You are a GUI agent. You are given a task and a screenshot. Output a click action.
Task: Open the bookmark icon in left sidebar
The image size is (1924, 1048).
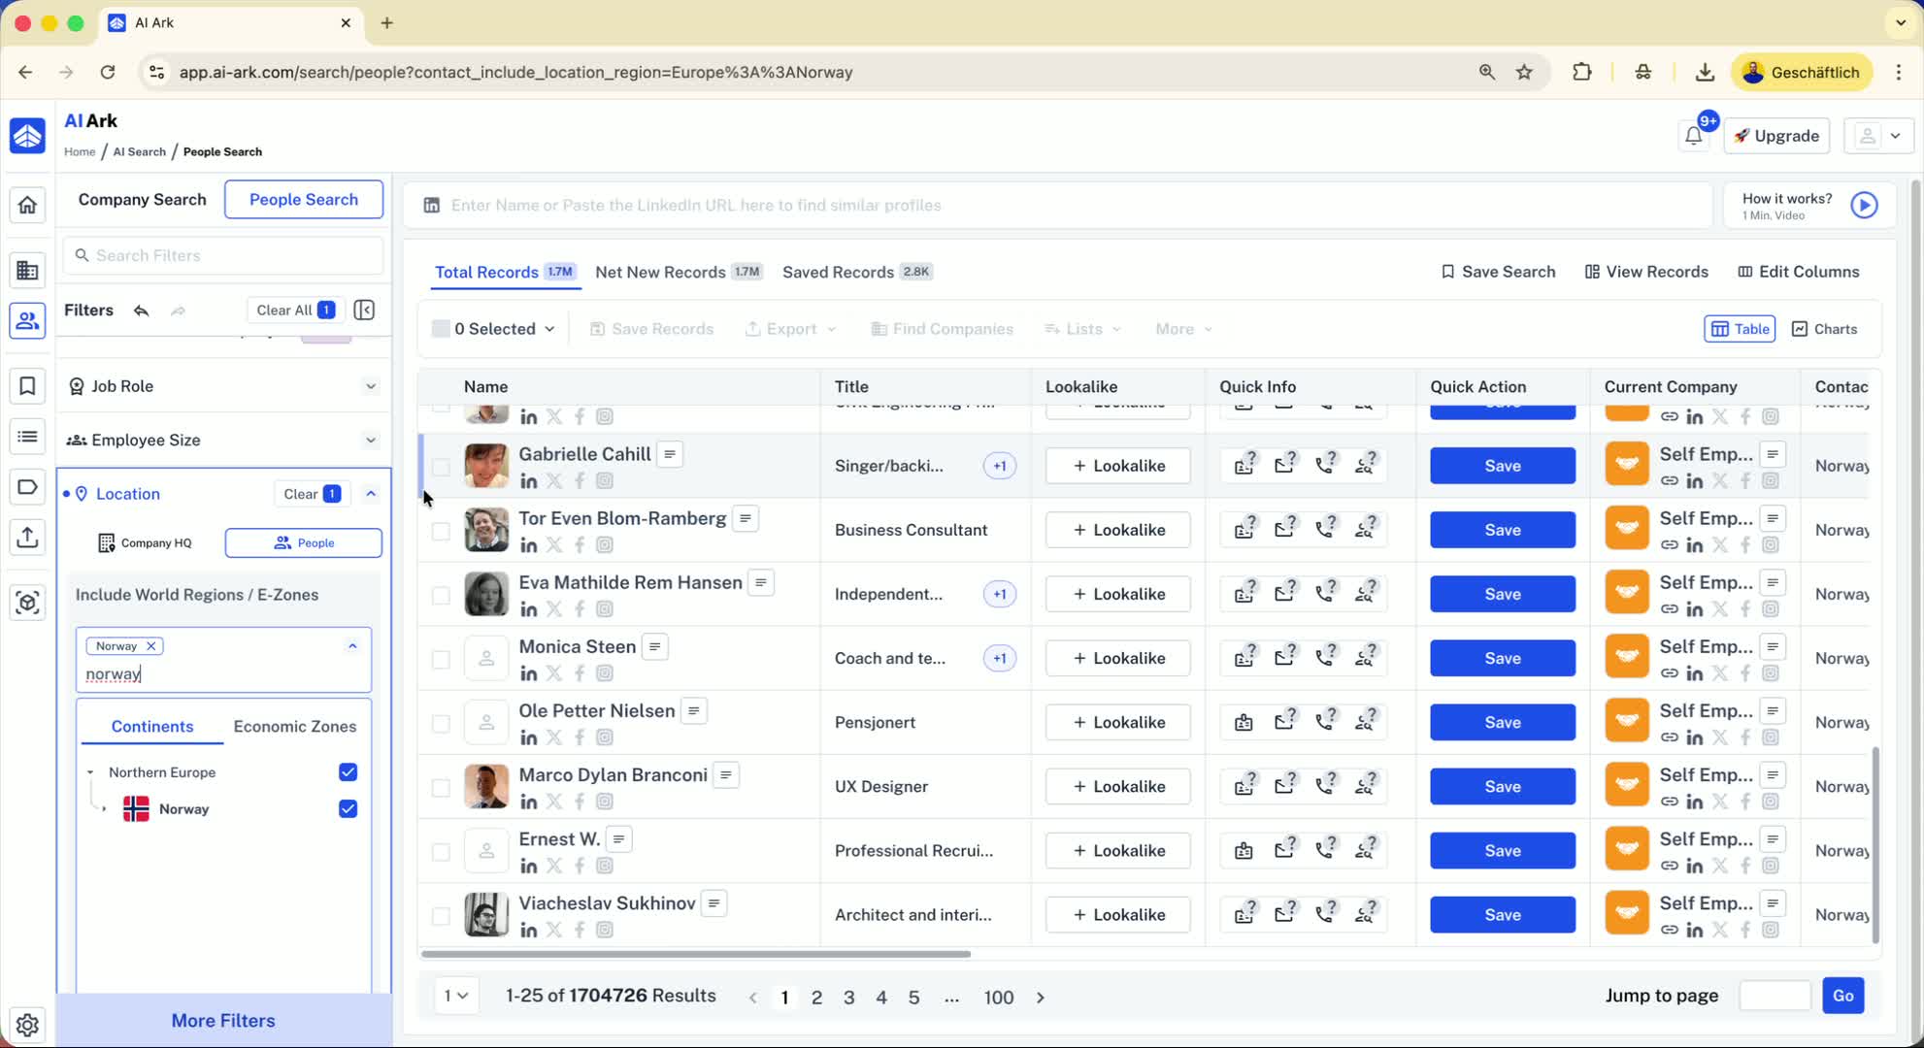pos(27,386)
